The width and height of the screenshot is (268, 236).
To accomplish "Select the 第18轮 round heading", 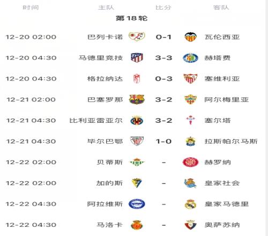I will pos(132,18).
